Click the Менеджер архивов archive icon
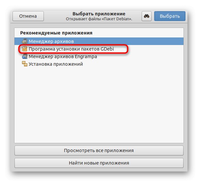 point(25,41)
